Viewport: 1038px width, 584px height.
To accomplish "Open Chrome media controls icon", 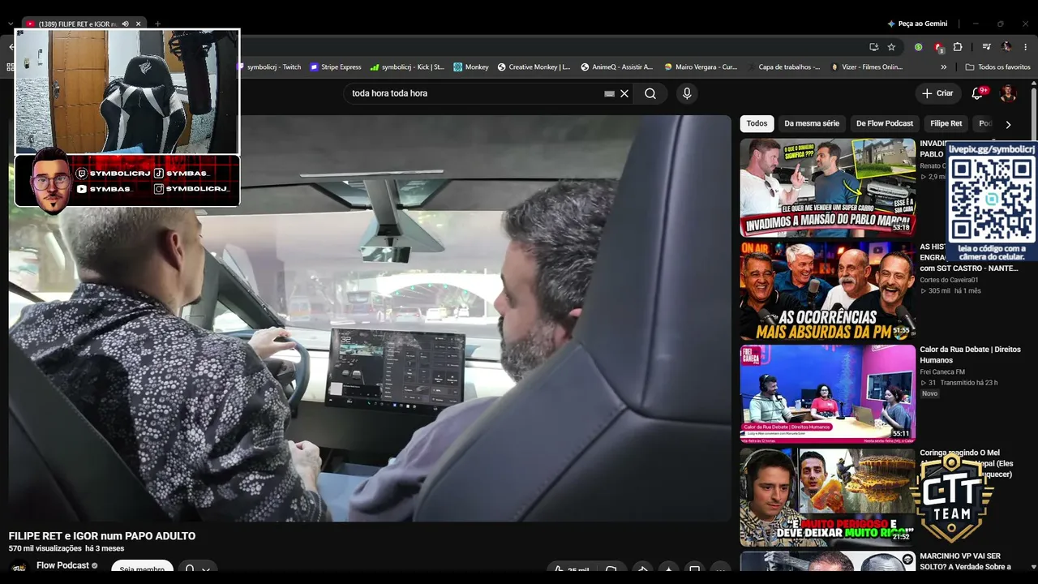I will click(x=987, y=47).
